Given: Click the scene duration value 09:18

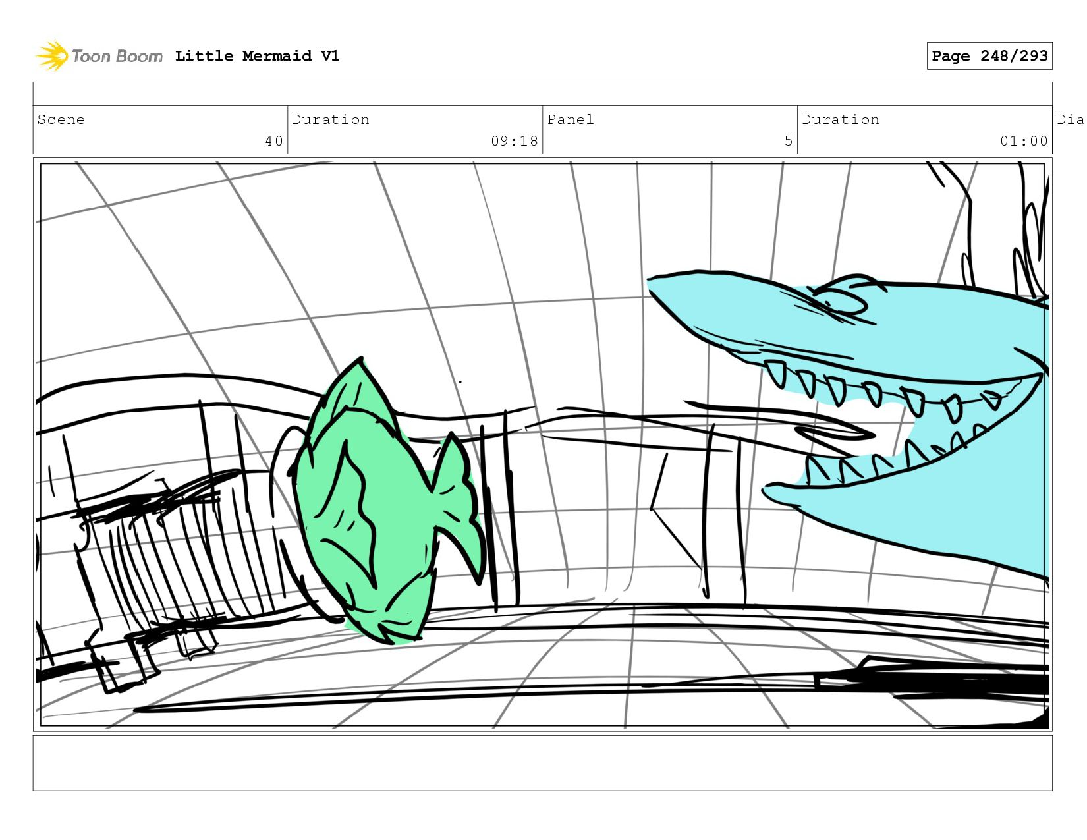Looking at the screenshot, I should [515, 141].
